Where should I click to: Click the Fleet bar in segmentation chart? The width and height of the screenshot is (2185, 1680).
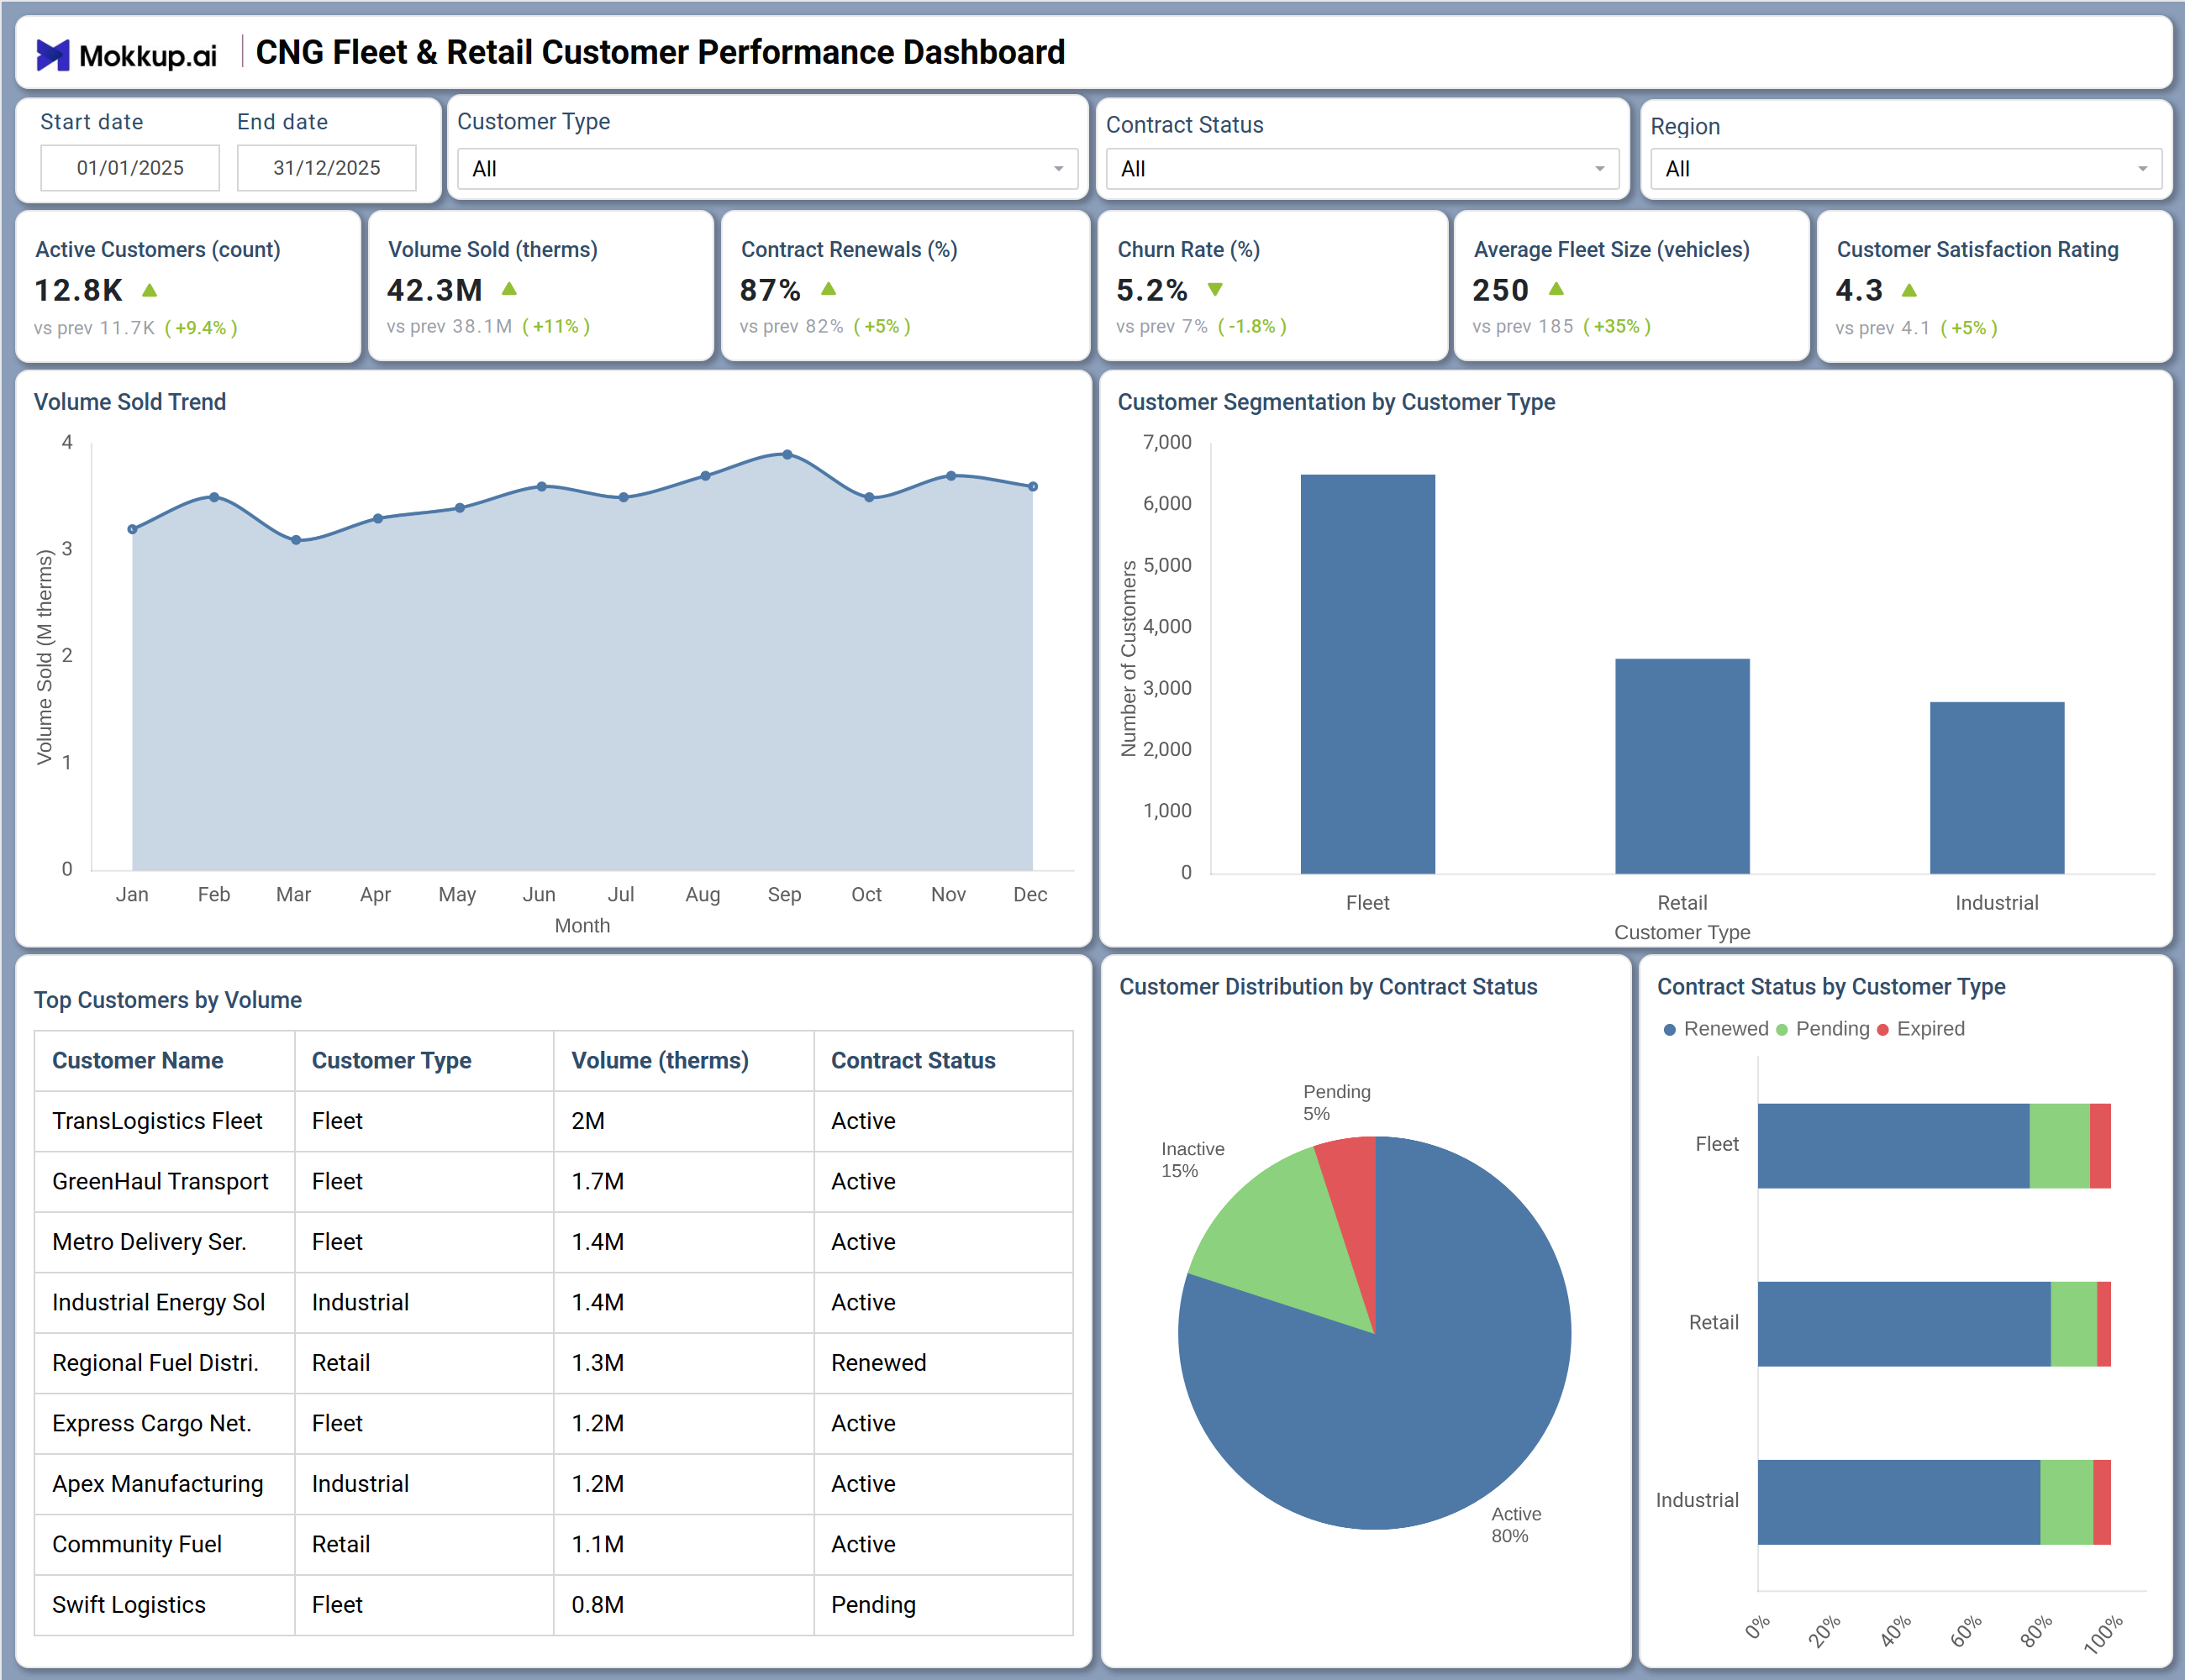(1367, 674)
